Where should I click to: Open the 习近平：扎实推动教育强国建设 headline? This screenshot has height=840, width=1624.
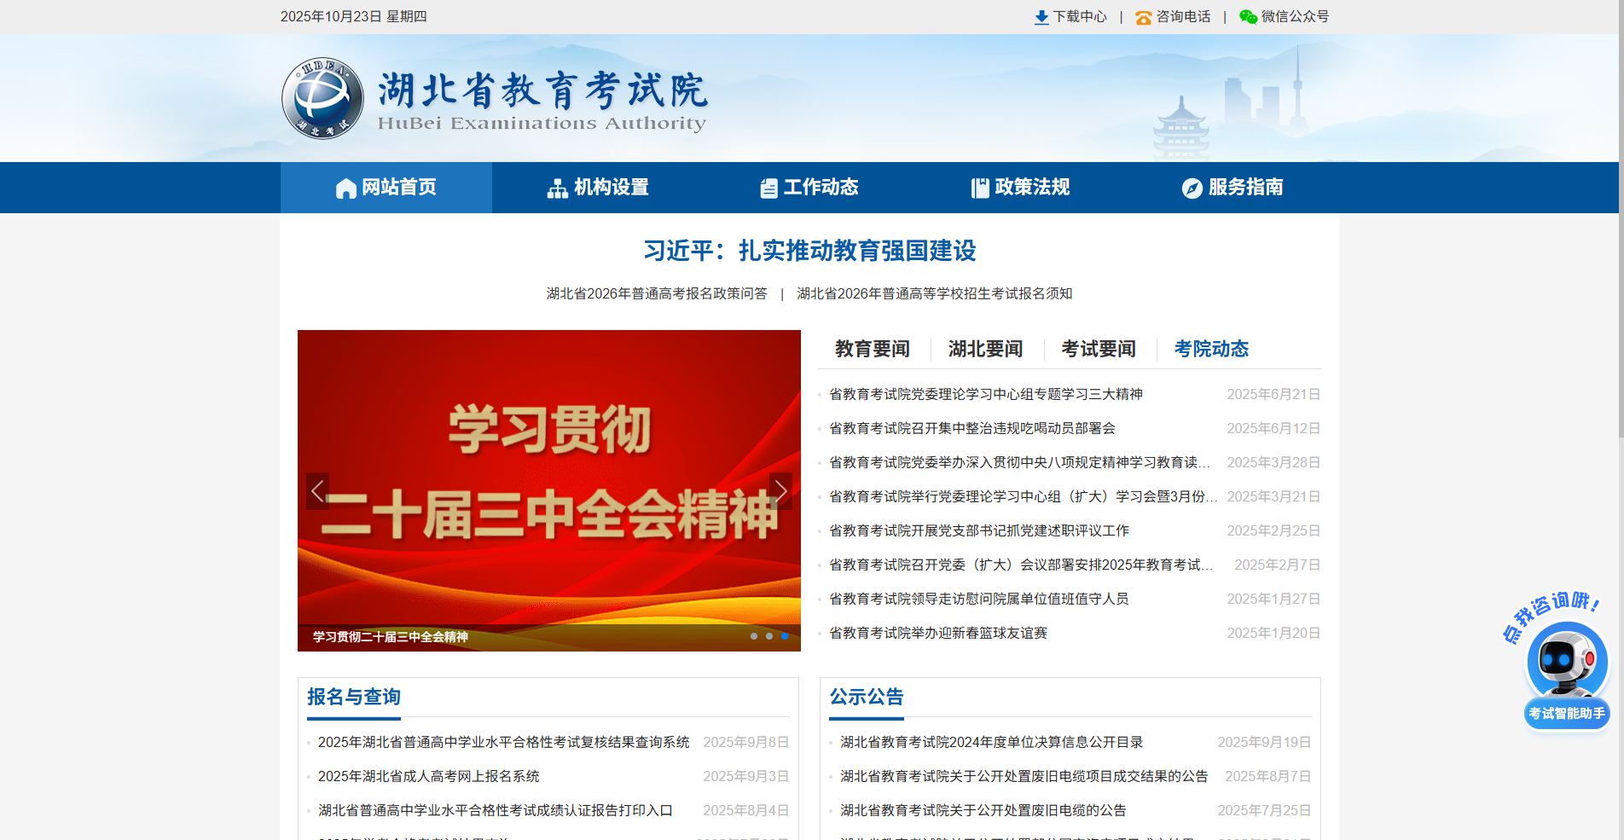pos(811,251)
